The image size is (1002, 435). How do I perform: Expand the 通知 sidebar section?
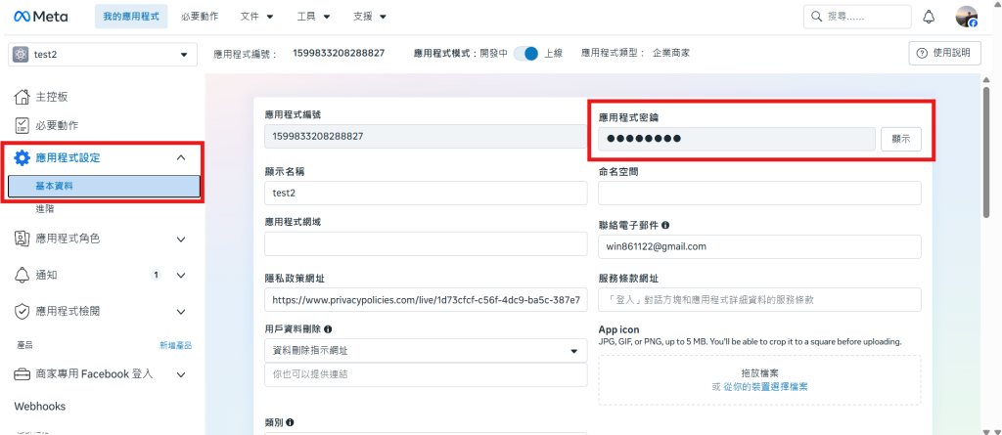click(181, 276)
